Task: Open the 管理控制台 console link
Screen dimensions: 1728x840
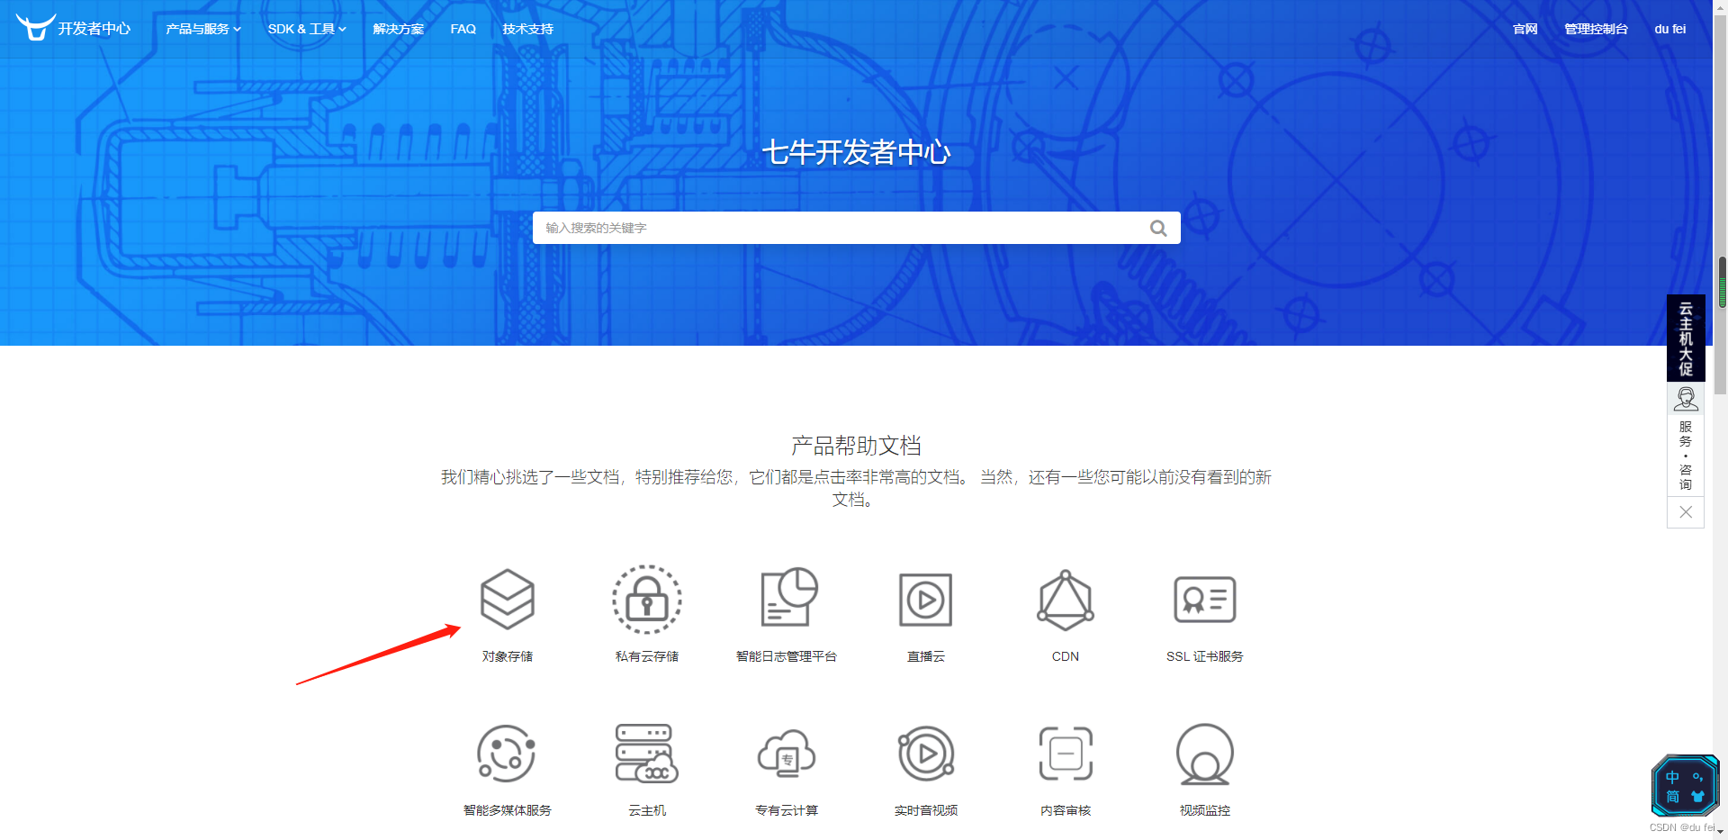Action: (1597, 29)
